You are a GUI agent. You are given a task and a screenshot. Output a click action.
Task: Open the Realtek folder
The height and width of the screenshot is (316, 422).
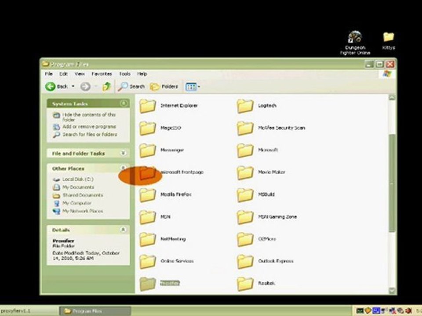256,284
